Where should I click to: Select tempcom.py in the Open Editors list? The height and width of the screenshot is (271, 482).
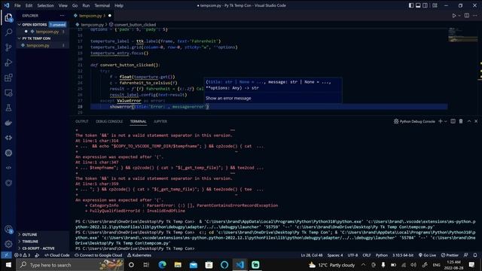(x=47, y=32)
